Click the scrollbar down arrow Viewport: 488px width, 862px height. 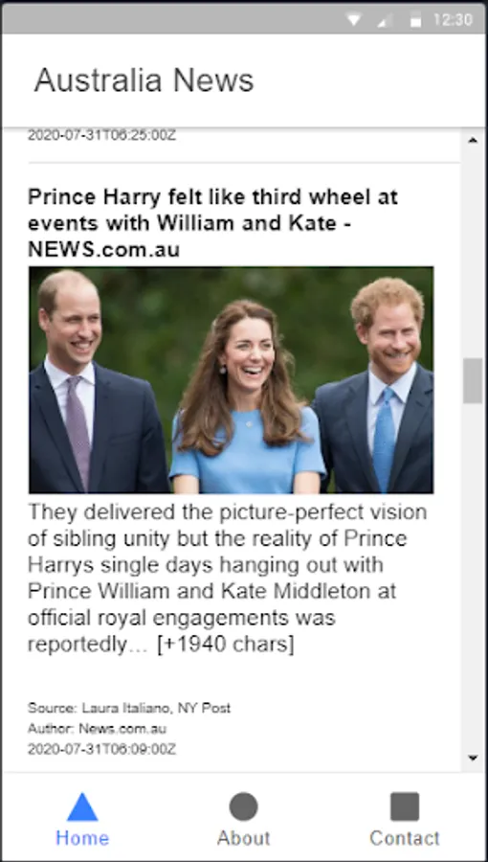tap(474, 759)
